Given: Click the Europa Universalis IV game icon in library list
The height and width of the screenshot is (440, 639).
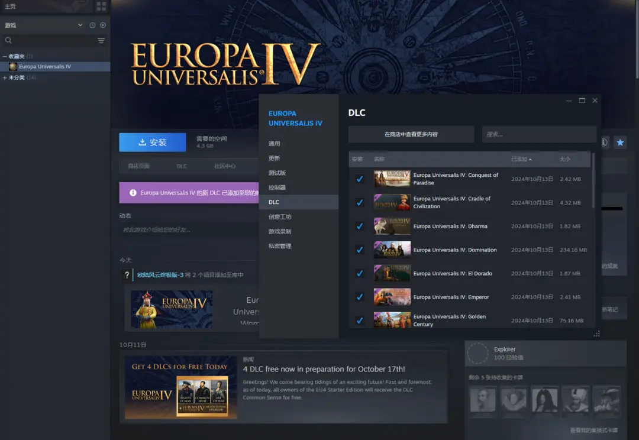Looking at the screenshot, I should [x=13, y=66].
